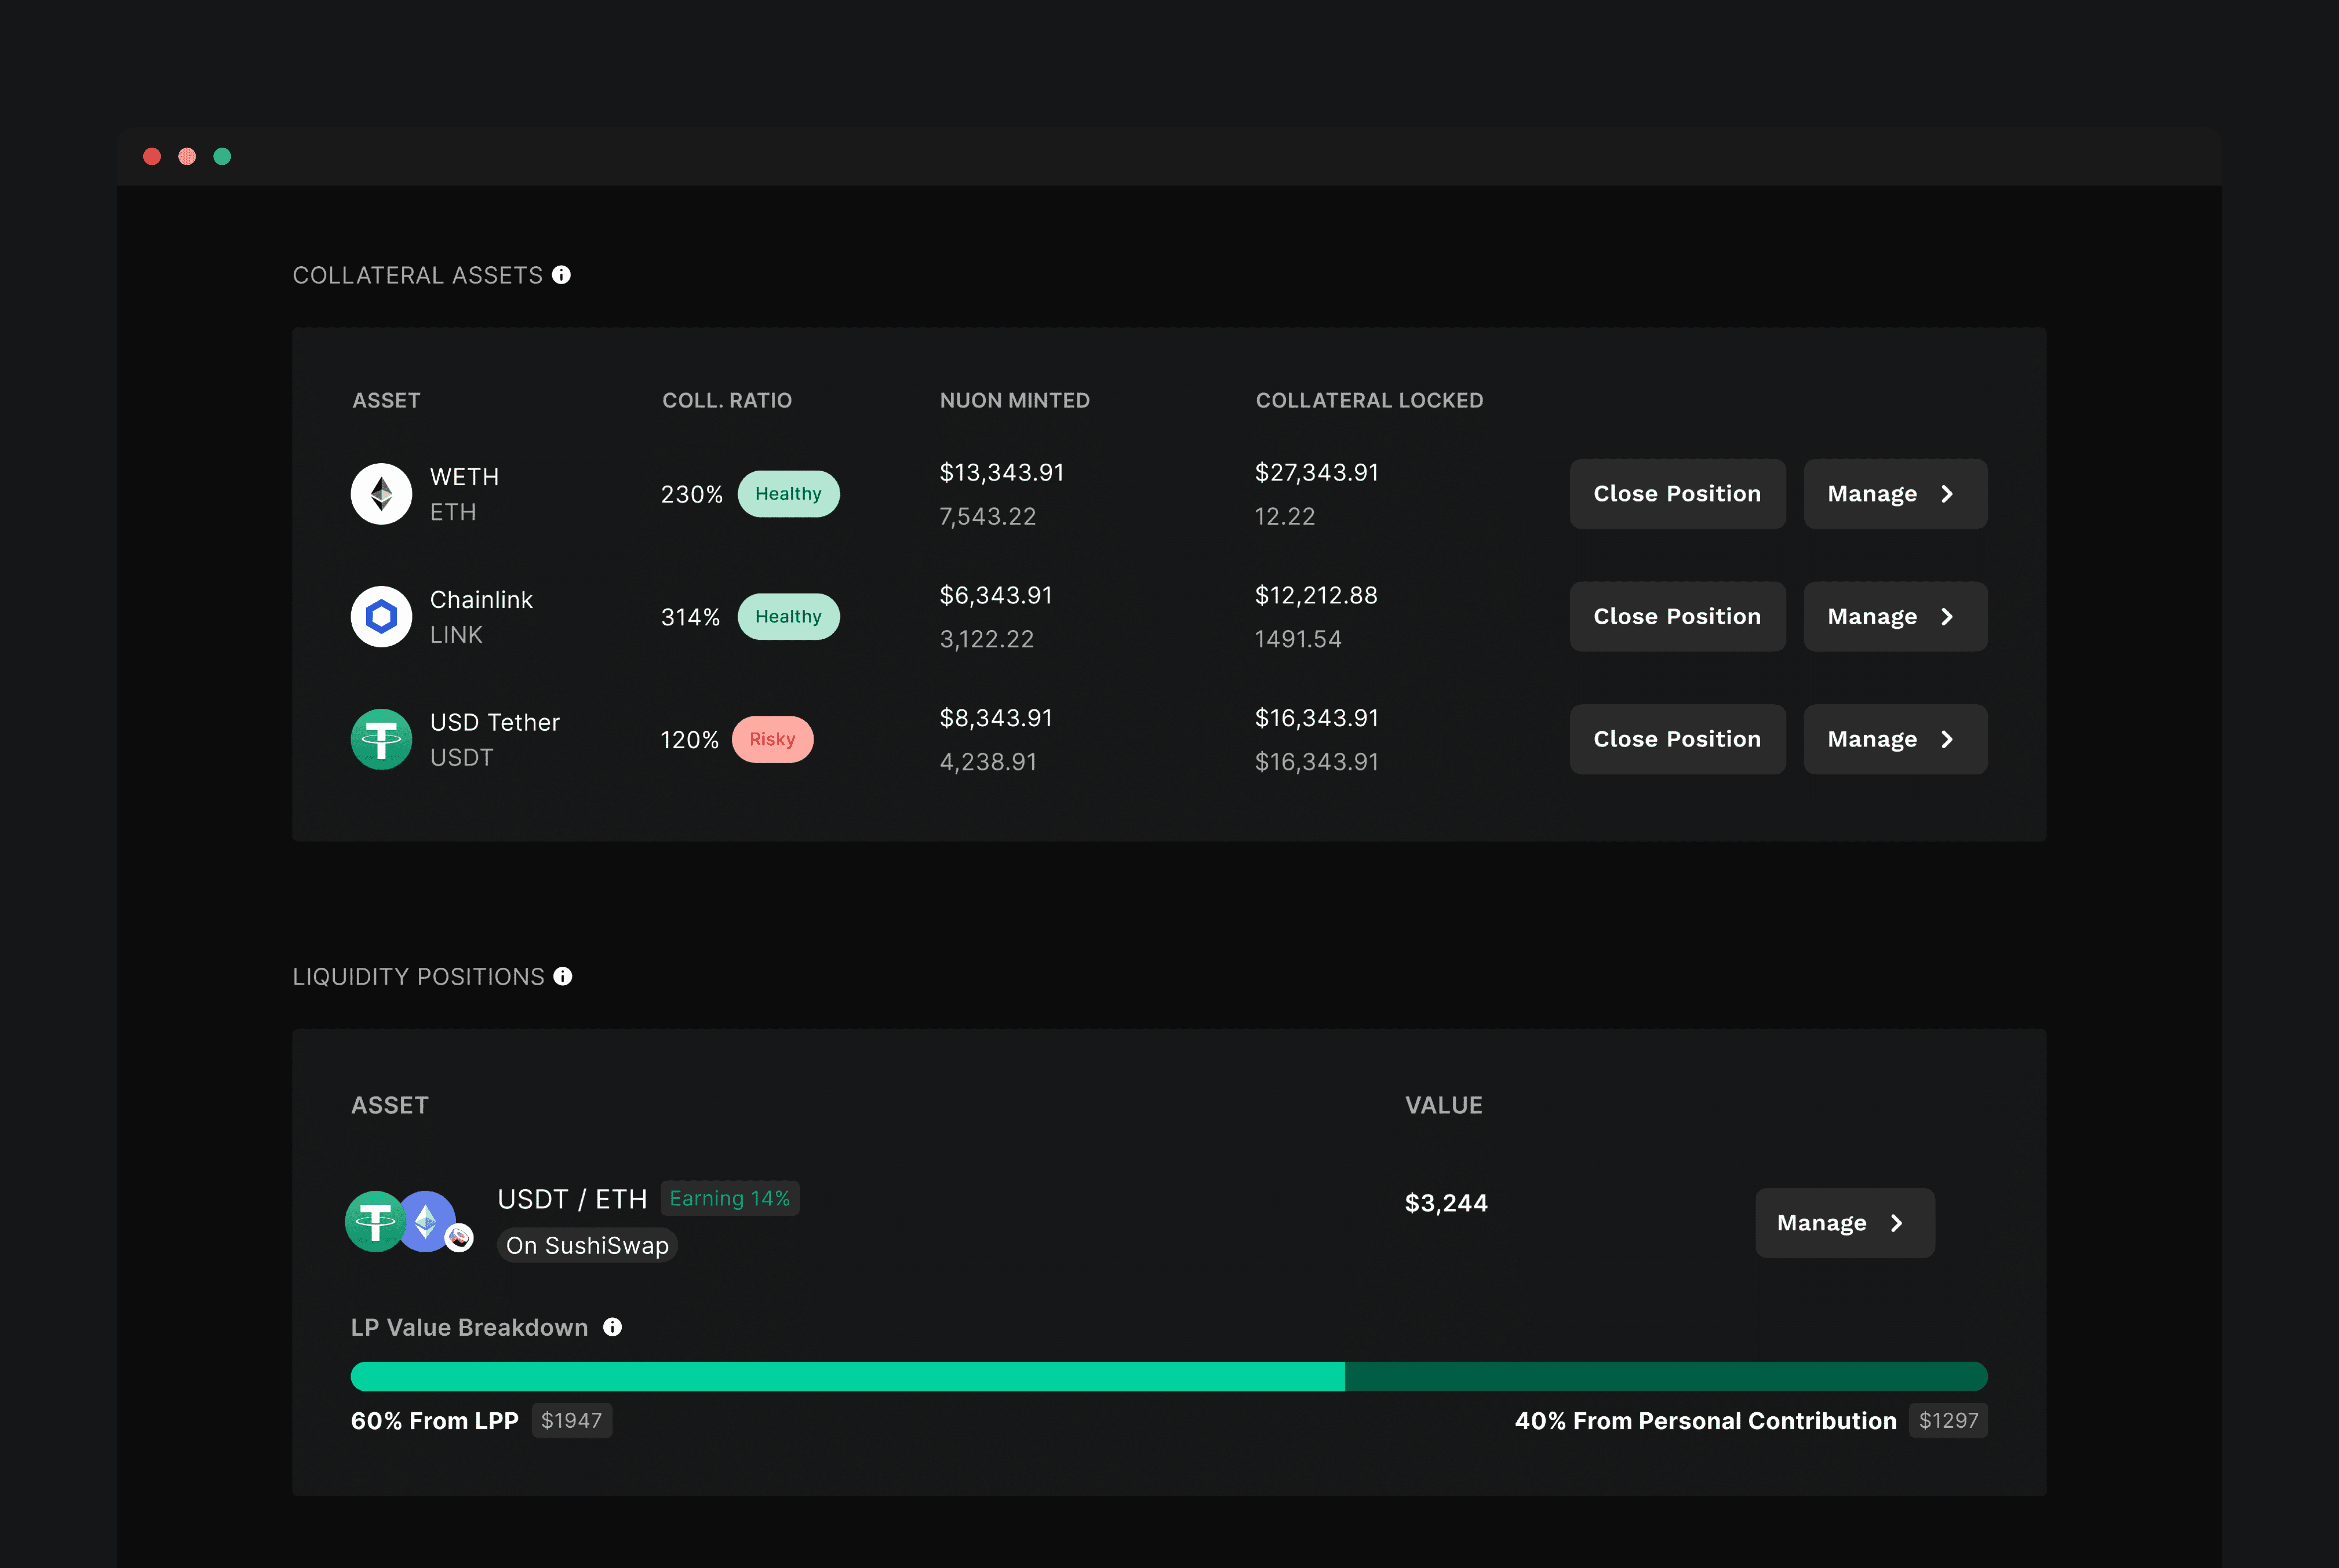Click the Healthy badge for Chainlink

[x=788, y=616]
